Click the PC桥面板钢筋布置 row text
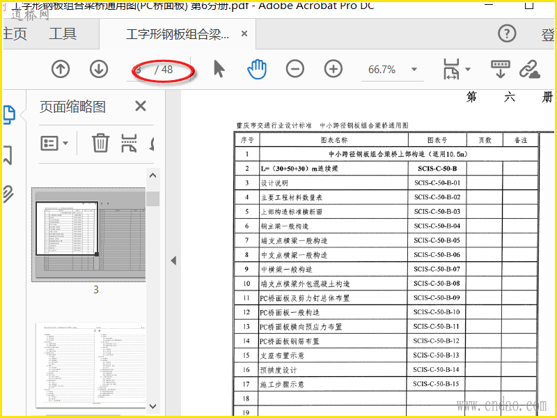 click(290, 341)
